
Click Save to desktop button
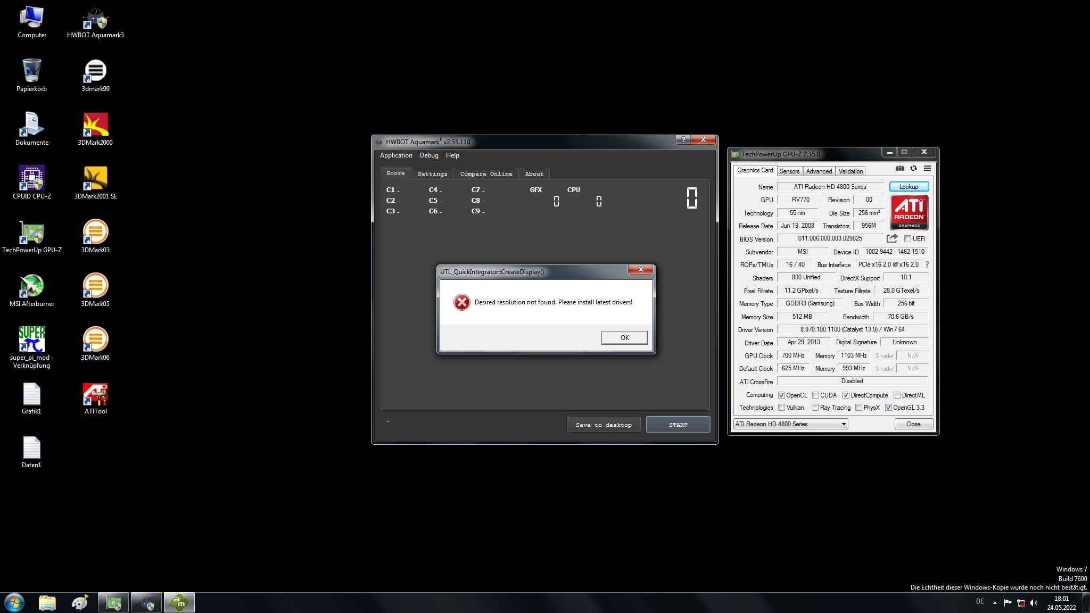[x=604, y=425]
